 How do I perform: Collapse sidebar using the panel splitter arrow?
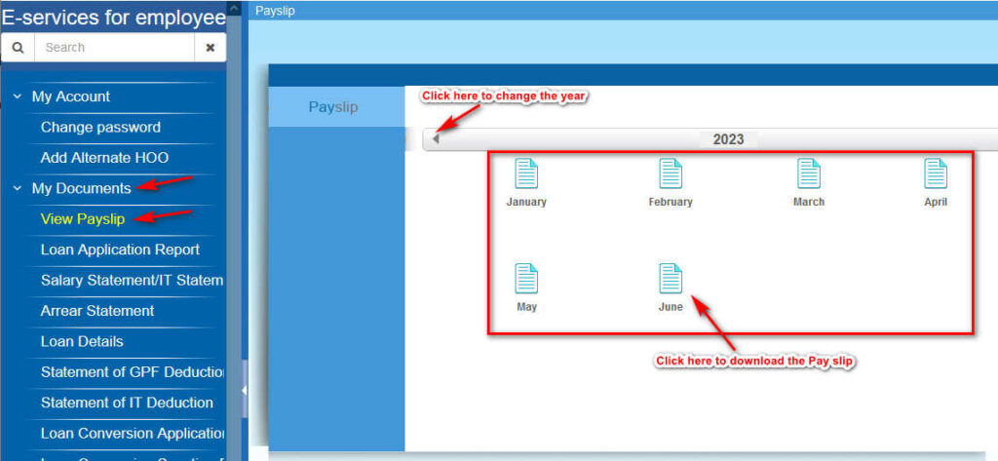pos(244,390)
